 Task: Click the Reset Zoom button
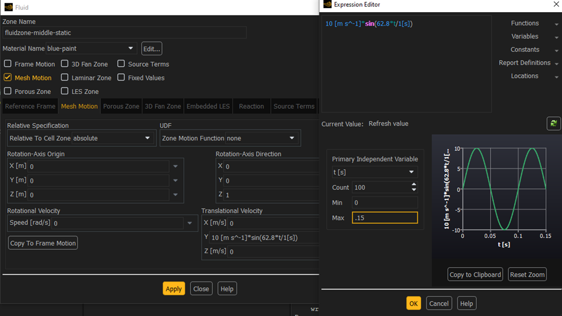pos(527,275)
